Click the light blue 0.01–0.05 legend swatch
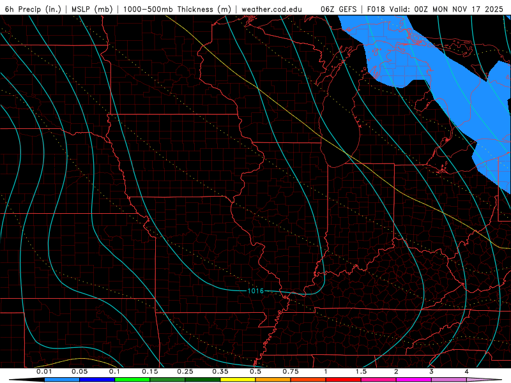 click(x=62, y=380)
